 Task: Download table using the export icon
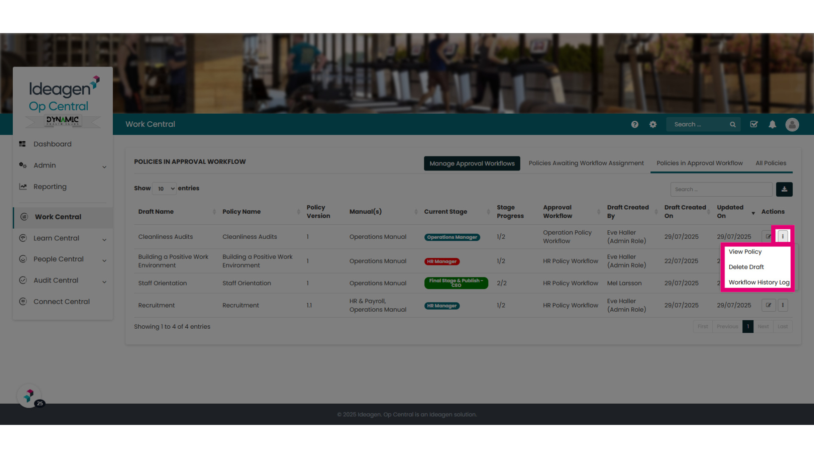point(784,189)
